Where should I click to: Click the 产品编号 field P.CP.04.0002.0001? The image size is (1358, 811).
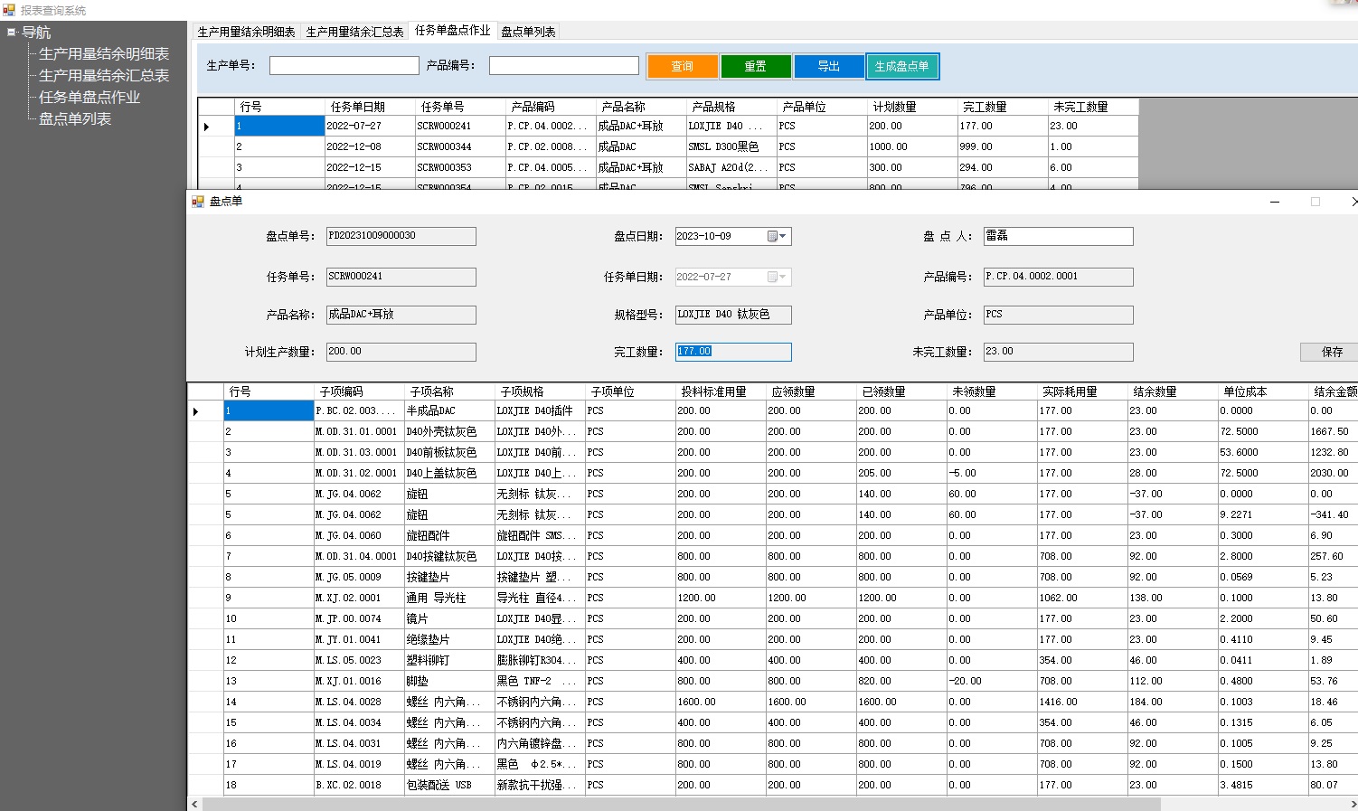click(x=1058, y=277)
